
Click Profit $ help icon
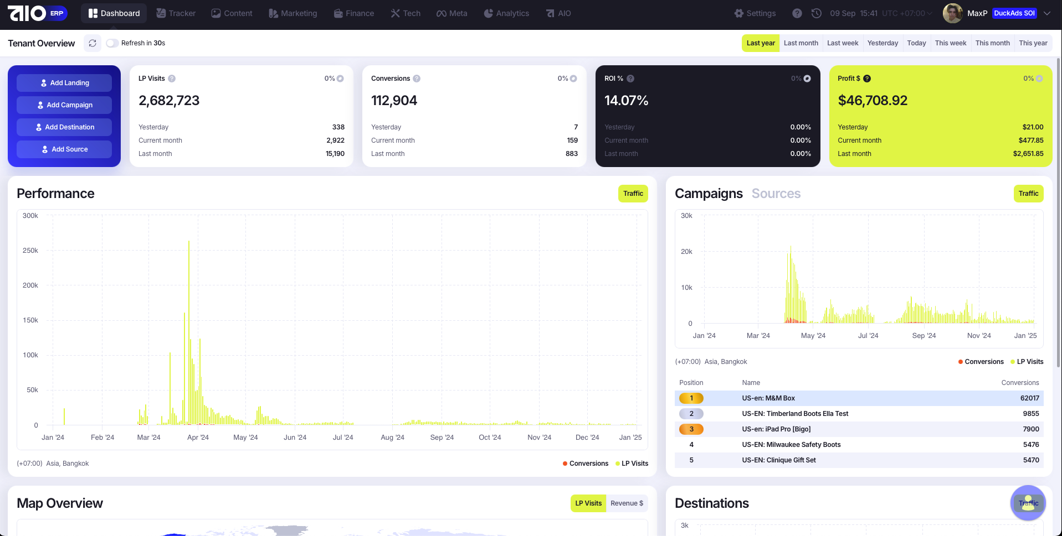(867, 79)
